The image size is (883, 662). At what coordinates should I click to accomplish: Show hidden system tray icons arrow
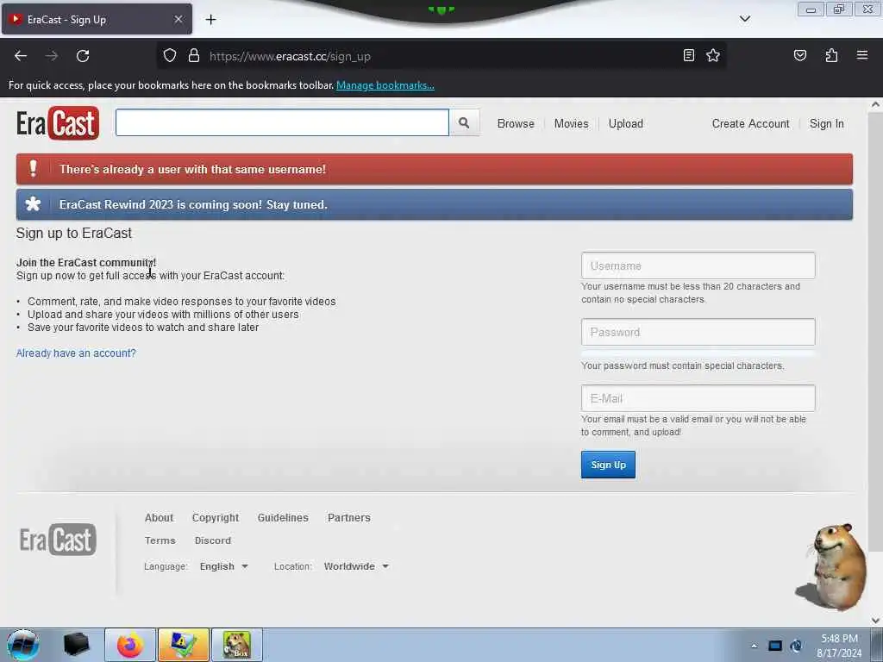754,646
